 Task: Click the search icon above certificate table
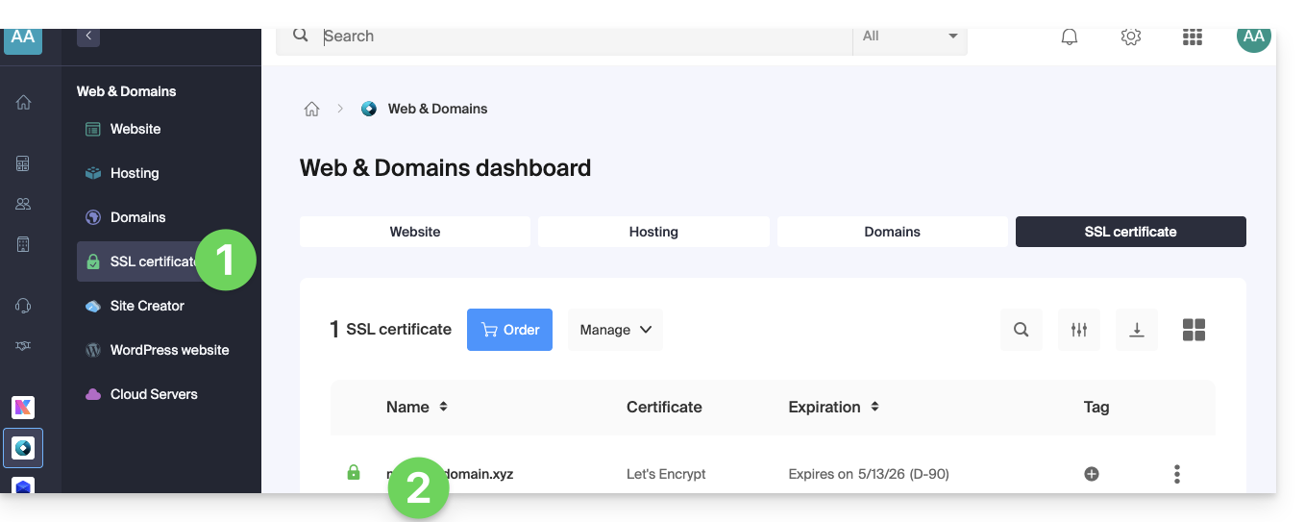pos(1021,330)
